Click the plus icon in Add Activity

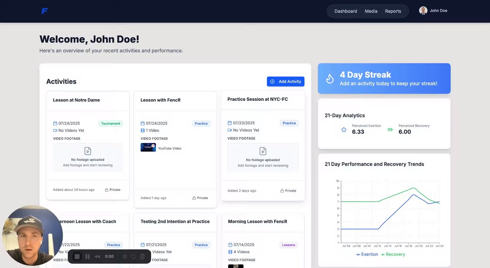pyautogui.click(x=272, y=82)
